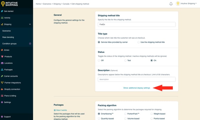
Task: Click the Support question mark icon
Action: point(2,116)
